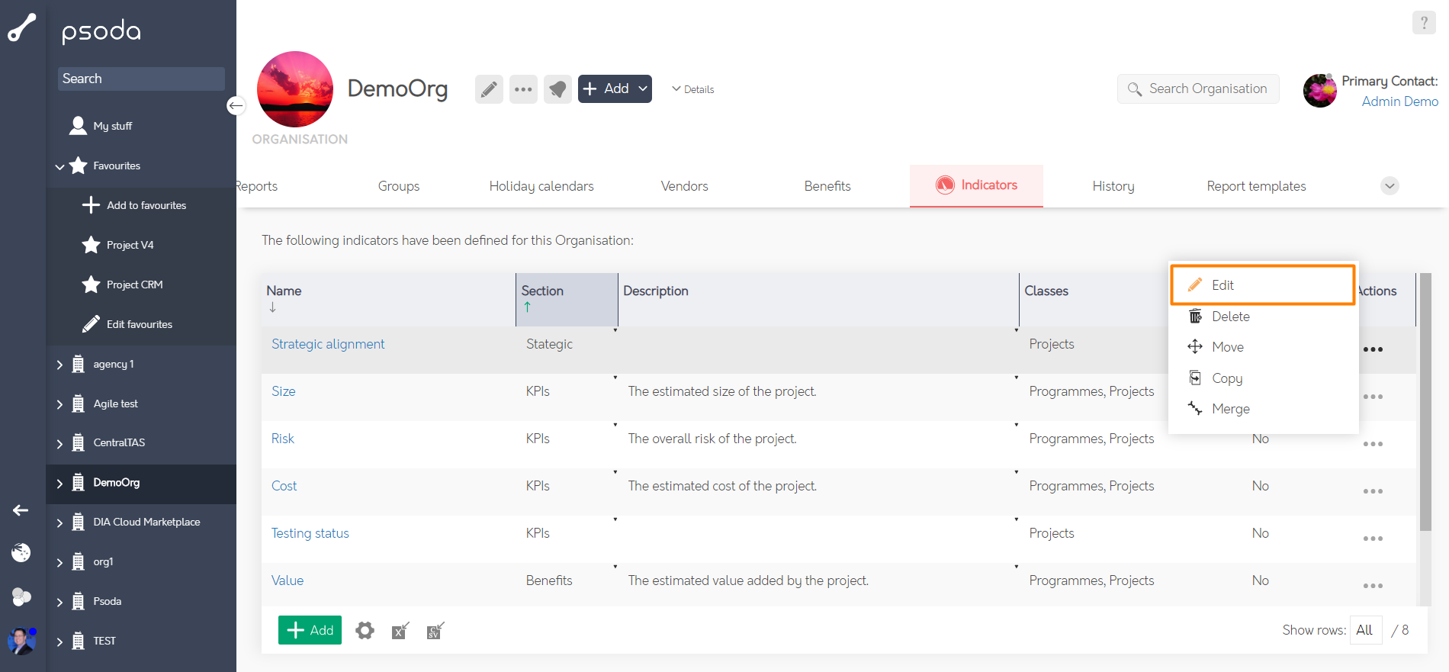This screenshot has height=672, width=1449.
Task: Click the globe-like icon in left rail
Action: 21,553
